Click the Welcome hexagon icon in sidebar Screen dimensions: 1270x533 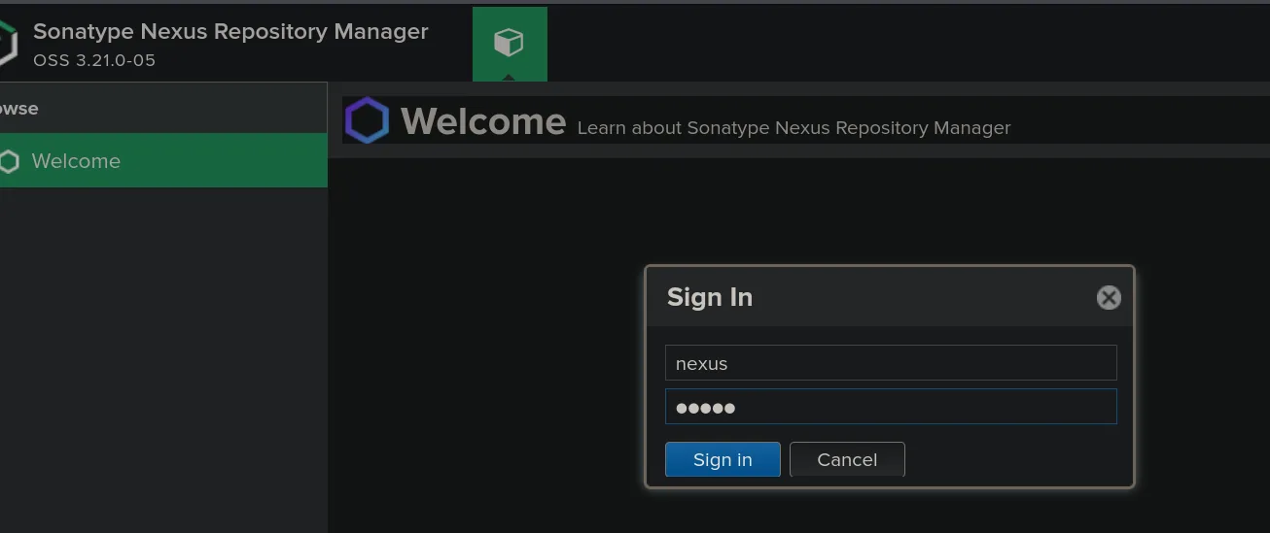(9, 161)
